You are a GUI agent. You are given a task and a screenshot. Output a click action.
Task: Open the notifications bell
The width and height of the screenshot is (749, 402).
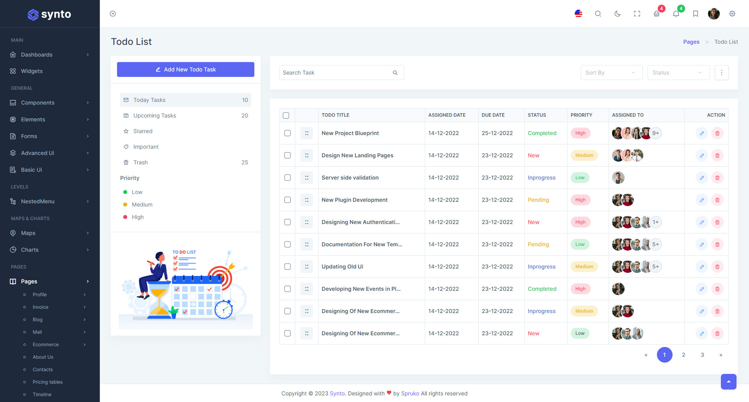[676, 14]
